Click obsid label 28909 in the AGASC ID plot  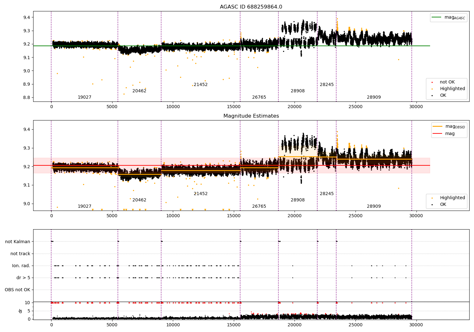(x=374, y=97)
